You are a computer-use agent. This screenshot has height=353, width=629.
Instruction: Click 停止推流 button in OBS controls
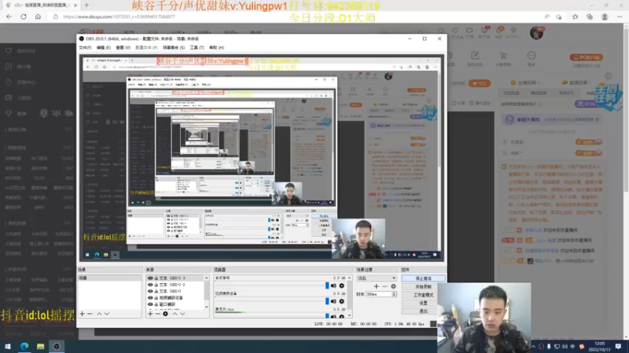point(423,278)
